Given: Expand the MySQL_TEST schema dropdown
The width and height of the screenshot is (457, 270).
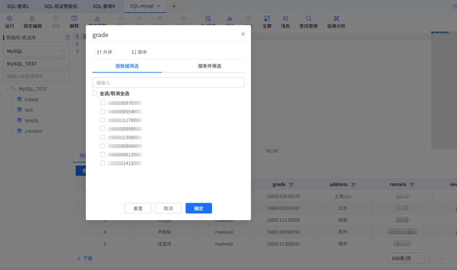Looking at the screenshot, I should tap(36, 63).
